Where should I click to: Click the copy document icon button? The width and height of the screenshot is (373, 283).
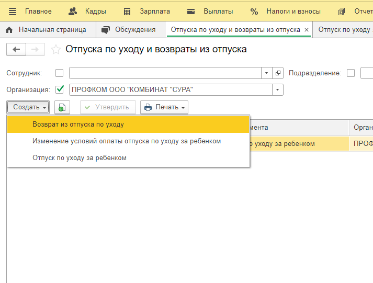coord(62,107)
